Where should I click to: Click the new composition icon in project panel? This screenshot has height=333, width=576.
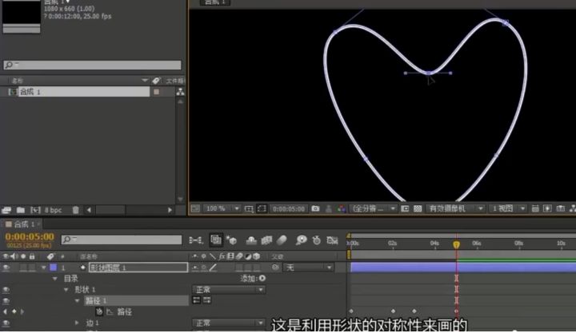coord(34,209)
